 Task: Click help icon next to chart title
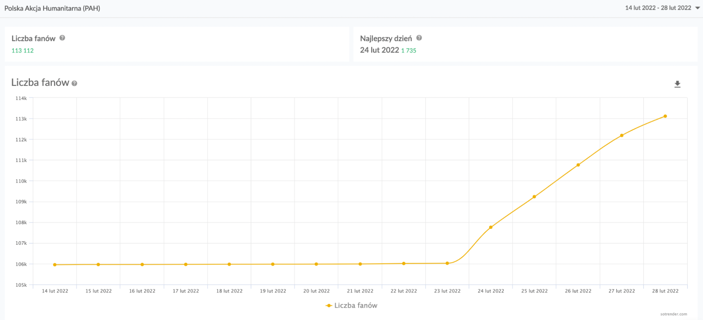(74, 83)
